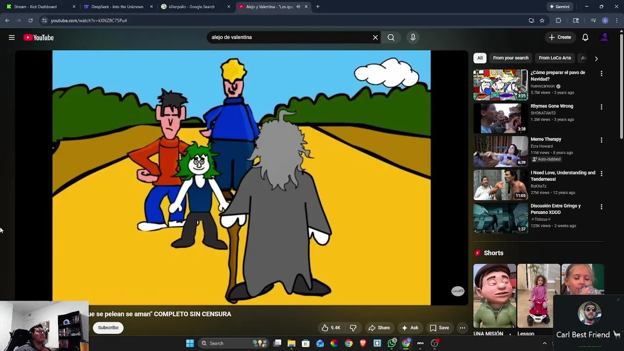624x351 pixels.
Task: Open the Lesson short with toddler
Action: (538, 296)
